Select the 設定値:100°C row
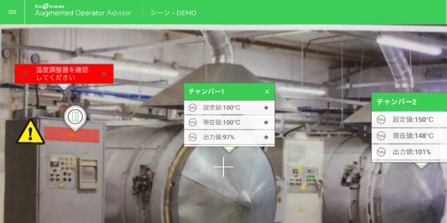This screenshot has width=447, height=223. [229, 108]
